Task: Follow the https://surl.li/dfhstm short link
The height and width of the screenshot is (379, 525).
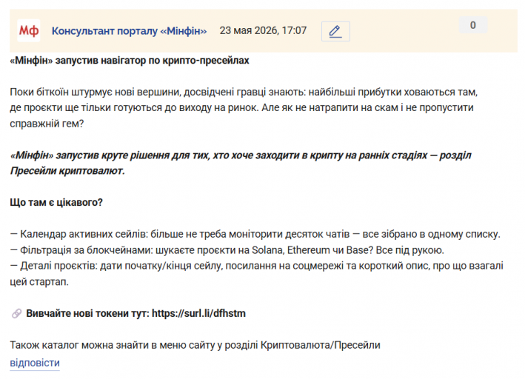Action: [x=198, y=313]
